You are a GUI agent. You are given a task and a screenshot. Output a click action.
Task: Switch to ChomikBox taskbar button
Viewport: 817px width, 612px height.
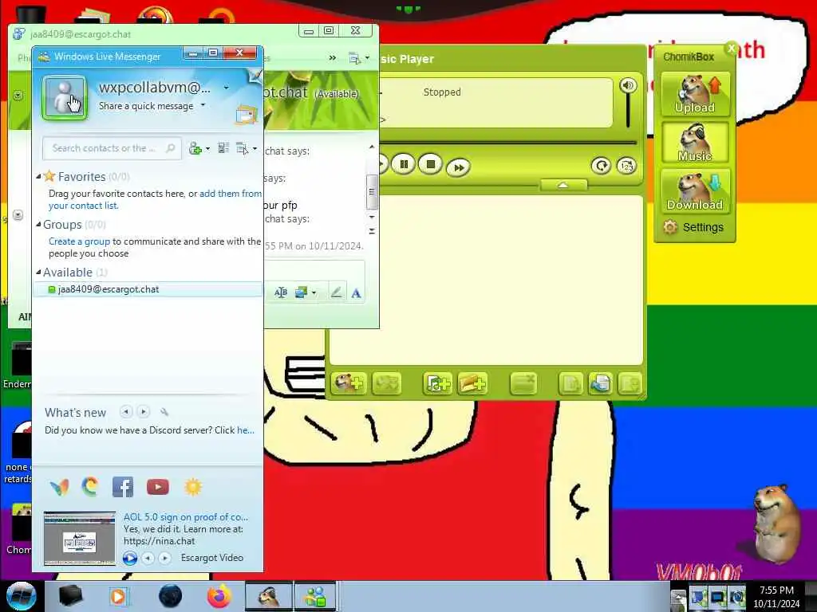point(268,596)
